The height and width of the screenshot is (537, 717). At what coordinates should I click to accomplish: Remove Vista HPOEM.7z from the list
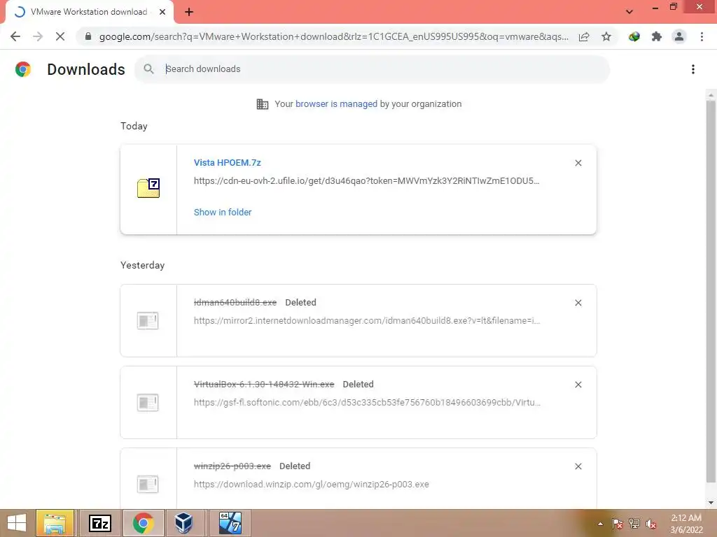(578, 163)
